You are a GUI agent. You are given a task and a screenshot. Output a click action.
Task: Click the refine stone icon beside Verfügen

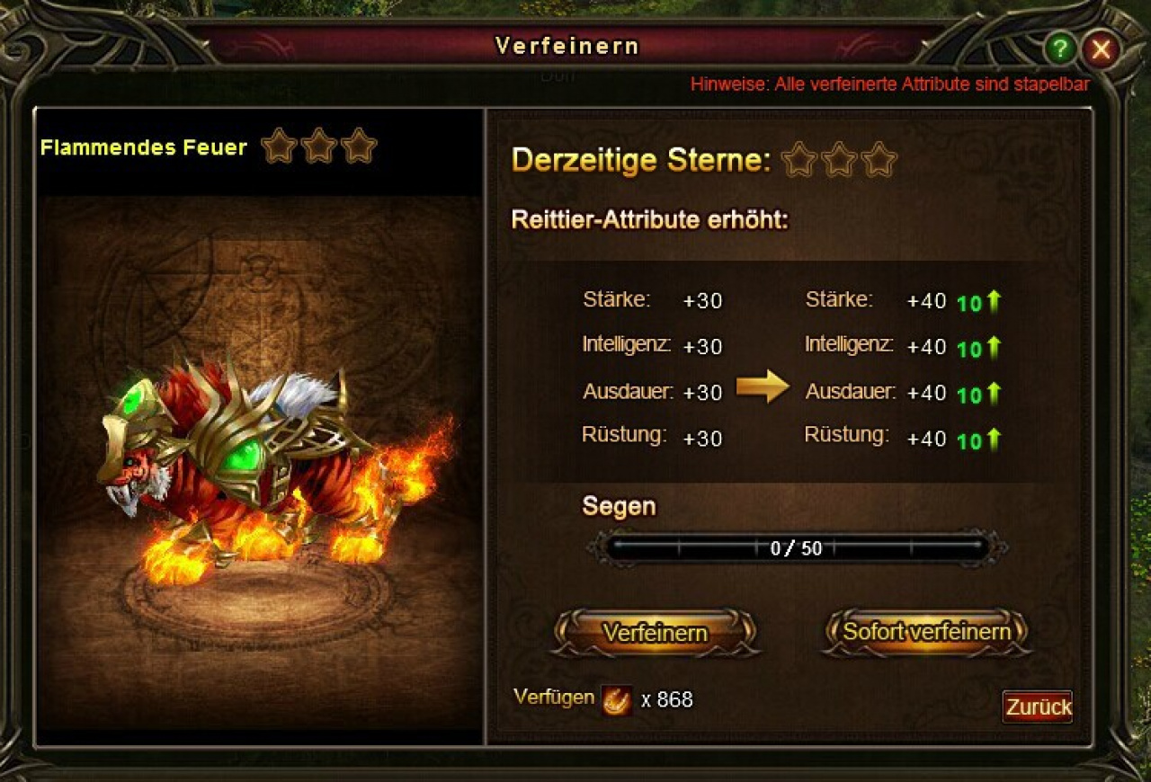pyautogui.click(x=617, y=699)
